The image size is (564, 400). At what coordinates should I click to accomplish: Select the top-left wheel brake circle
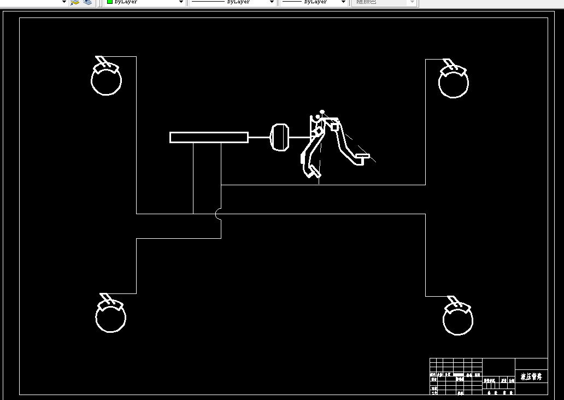click(106, 80)
